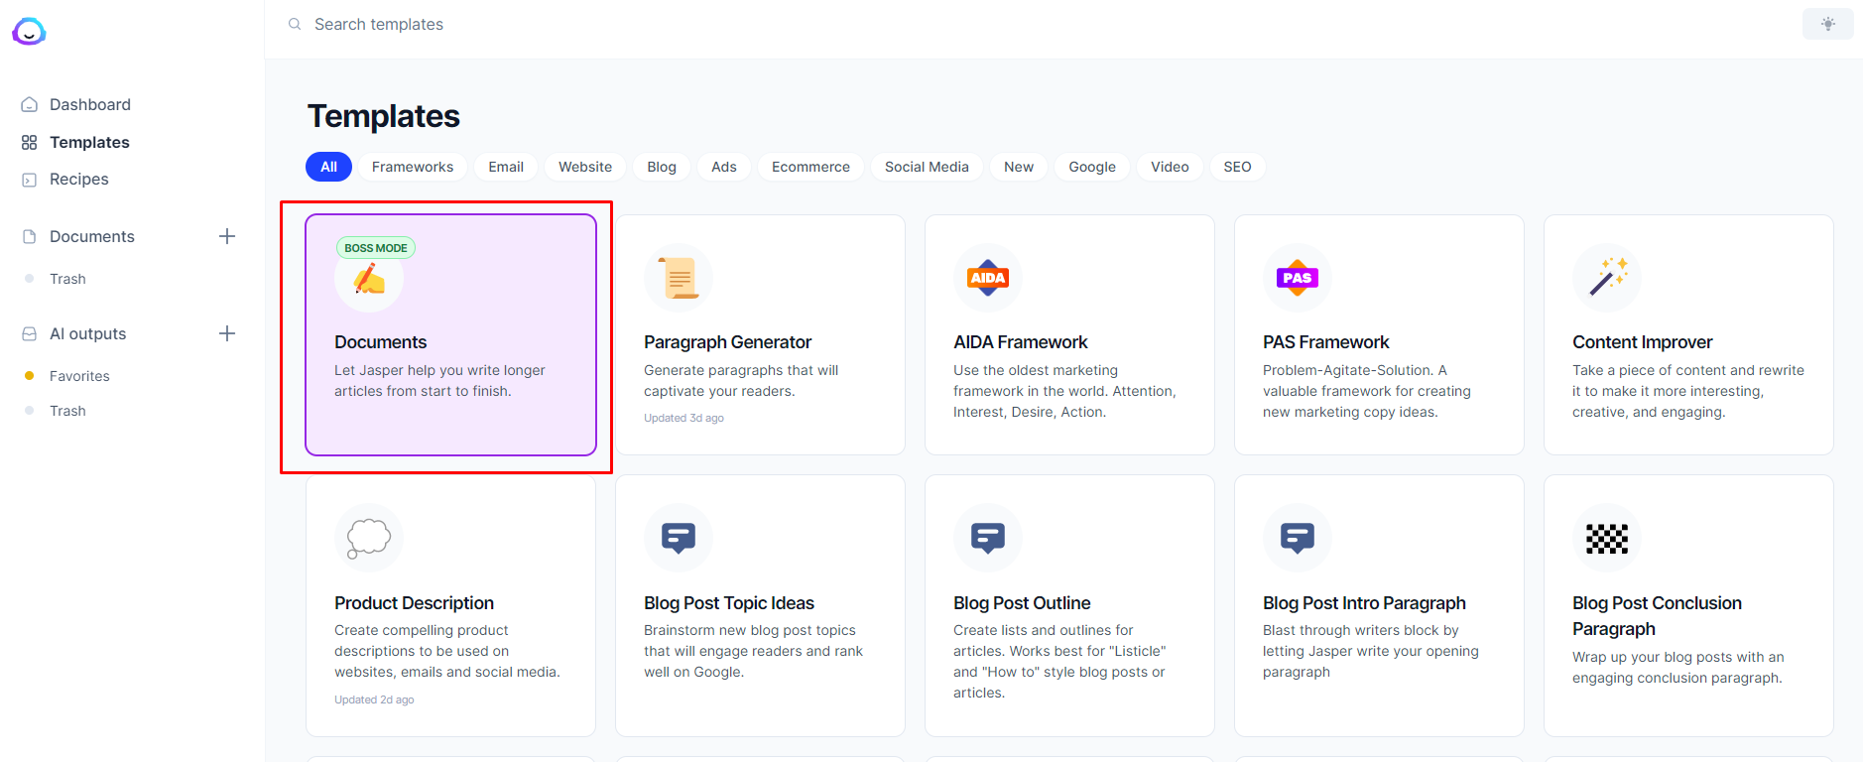Click the PAS Framework badge icon

(x=1298, y=278)
